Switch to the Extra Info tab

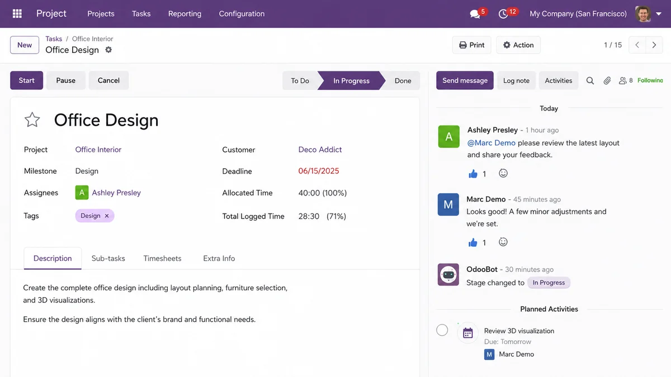coord(219,259)
